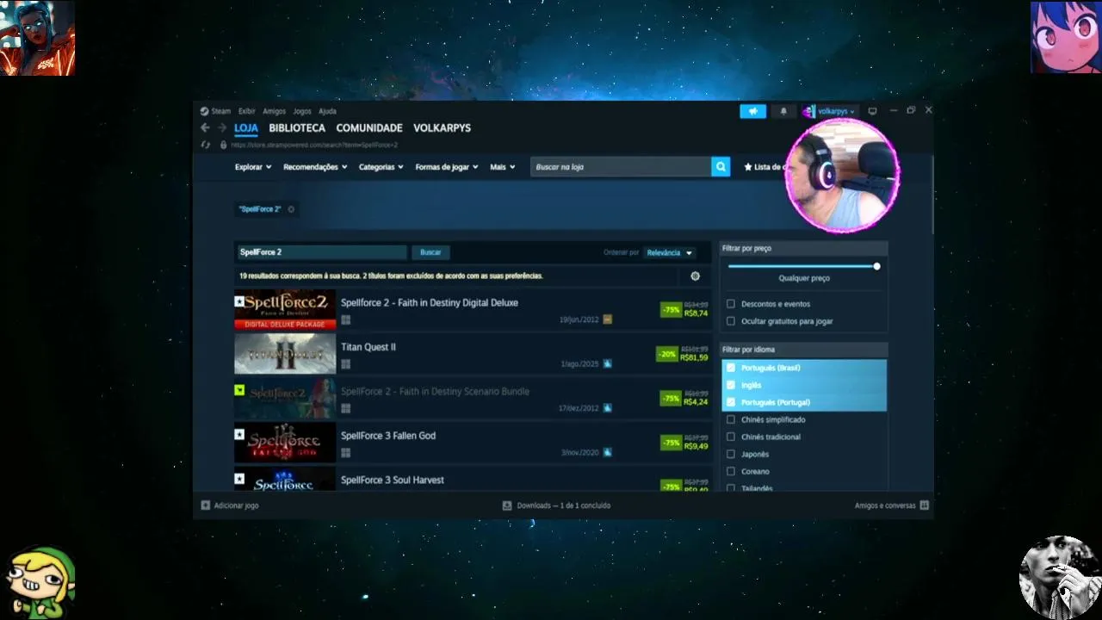This screenshot has height=620, width=1102.
Task: Open the Amigos menu
Action: pyautogui.click(x=274, y=111)
